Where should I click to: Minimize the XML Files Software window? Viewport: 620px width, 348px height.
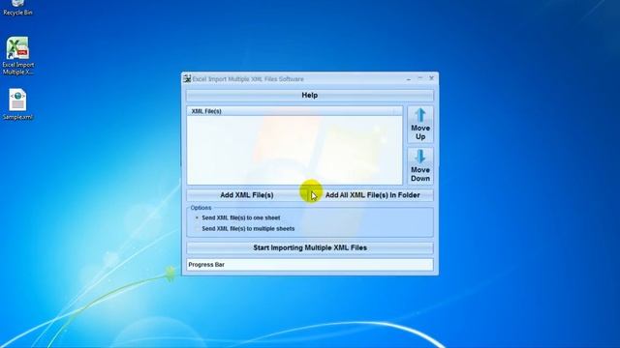409,79
